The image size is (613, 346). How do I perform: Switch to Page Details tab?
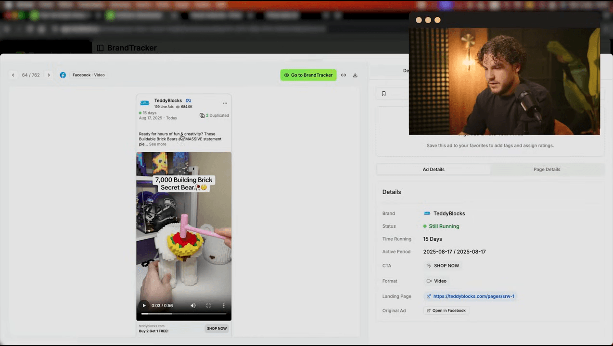click(547, 170)
